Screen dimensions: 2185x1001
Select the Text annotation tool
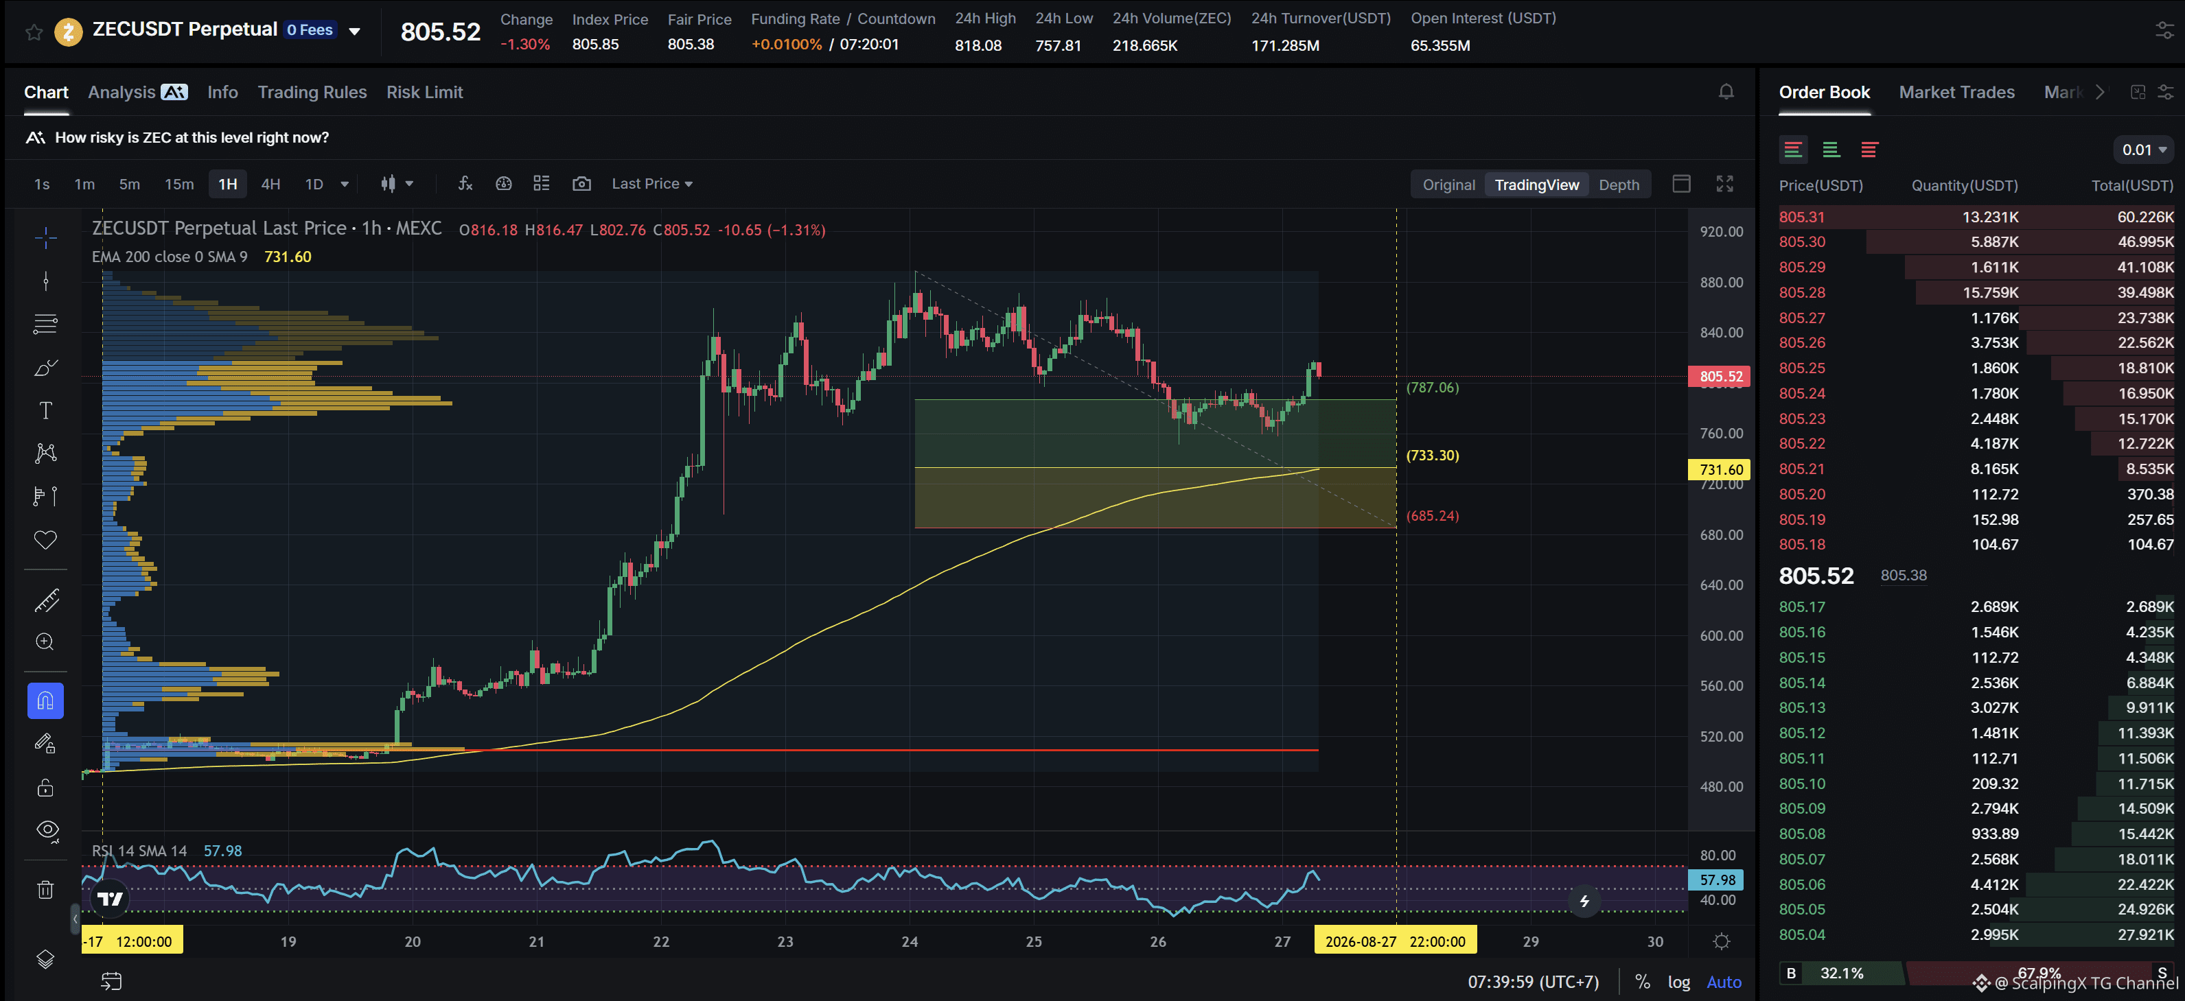point(46,410)
